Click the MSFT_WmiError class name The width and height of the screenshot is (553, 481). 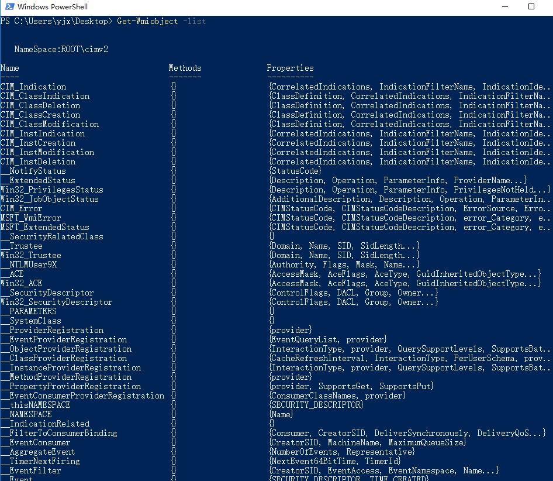30,218
